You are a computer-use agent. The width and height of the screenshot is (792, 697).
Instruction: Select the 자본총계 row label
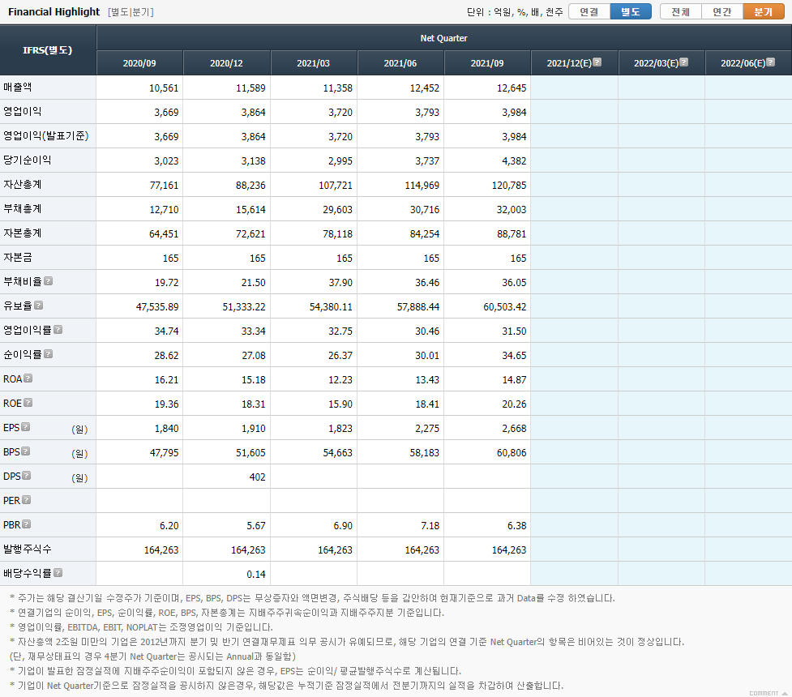22,233
